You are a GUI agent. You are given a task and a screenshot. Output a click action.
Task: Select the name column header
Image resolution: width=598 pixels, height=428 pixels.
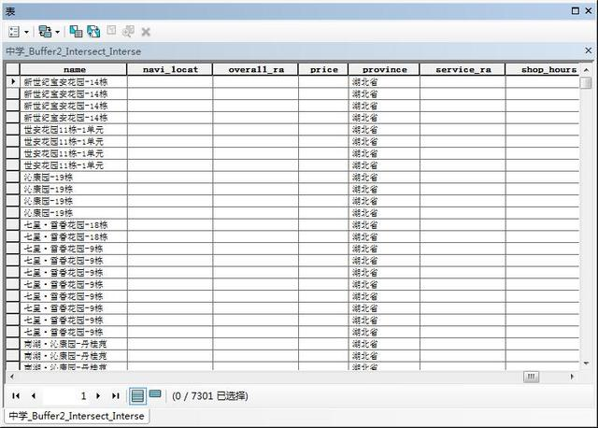click(74, 69)
